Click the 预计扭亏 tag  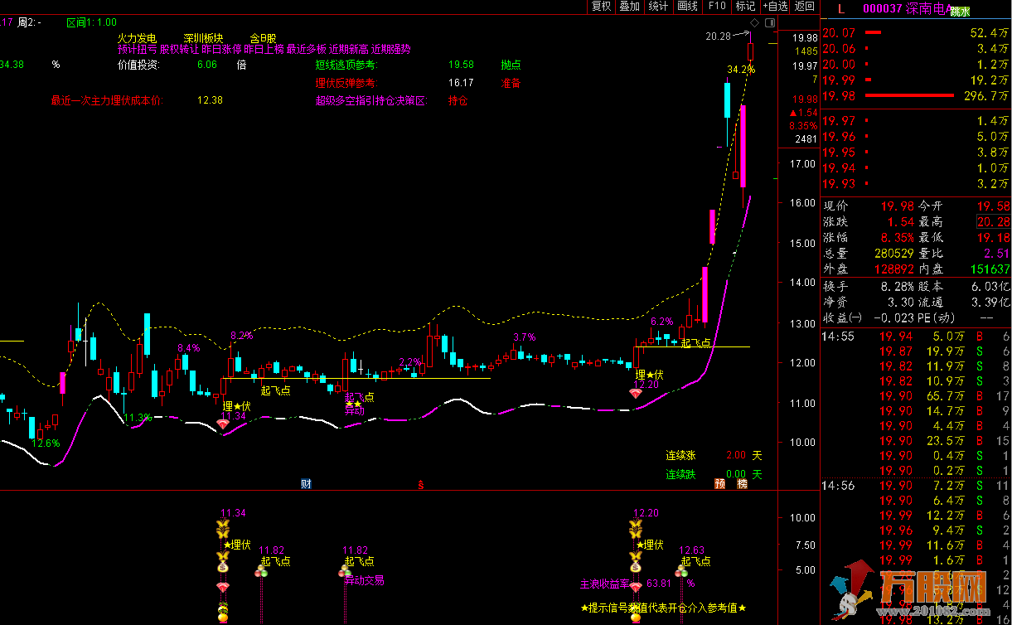(x=137, y=49)
